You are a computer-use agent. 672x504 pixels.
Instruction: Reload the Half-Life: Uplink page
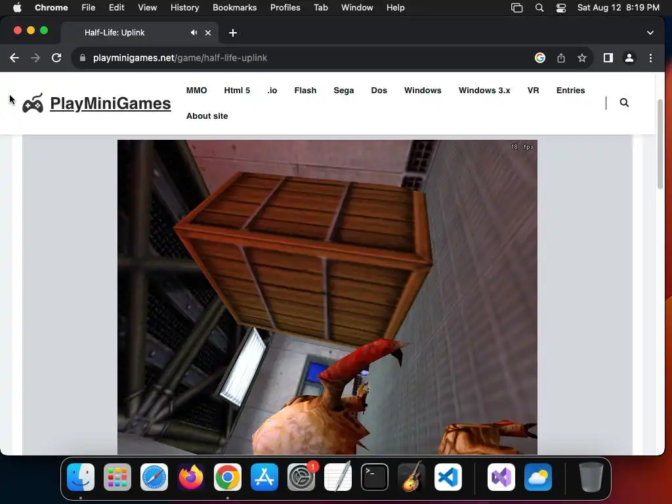click(56, 58)
